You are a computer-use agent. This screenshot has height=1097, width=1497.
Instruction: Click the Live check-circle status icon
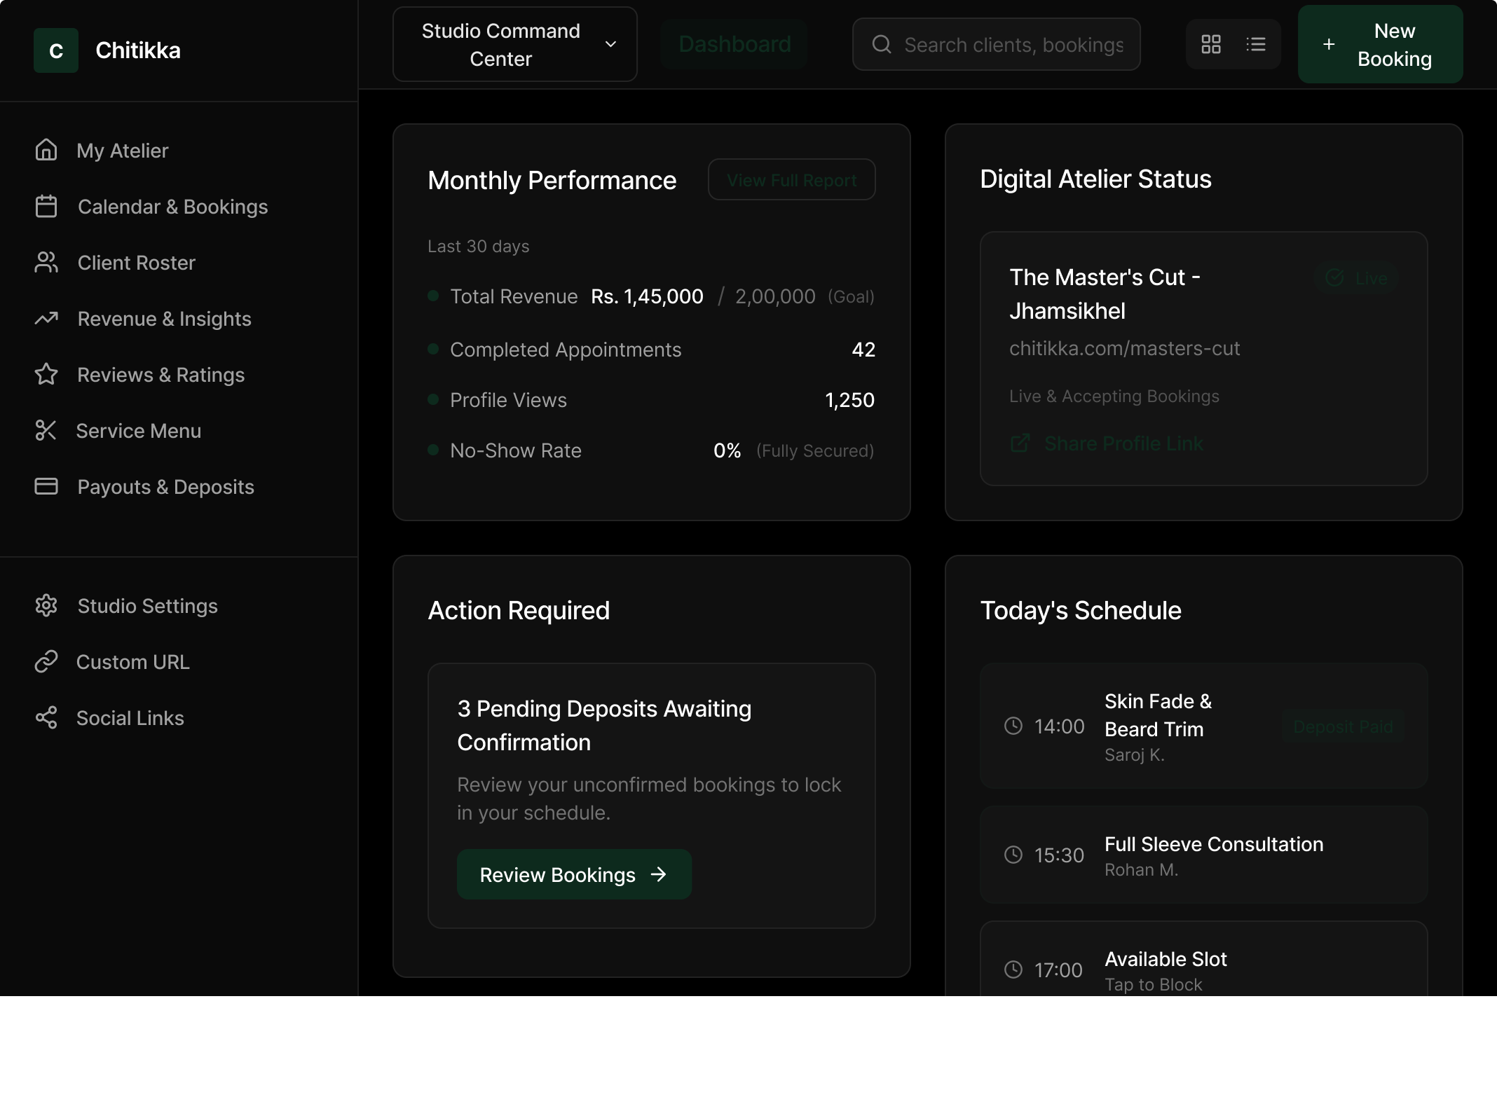click(1335, 278)
